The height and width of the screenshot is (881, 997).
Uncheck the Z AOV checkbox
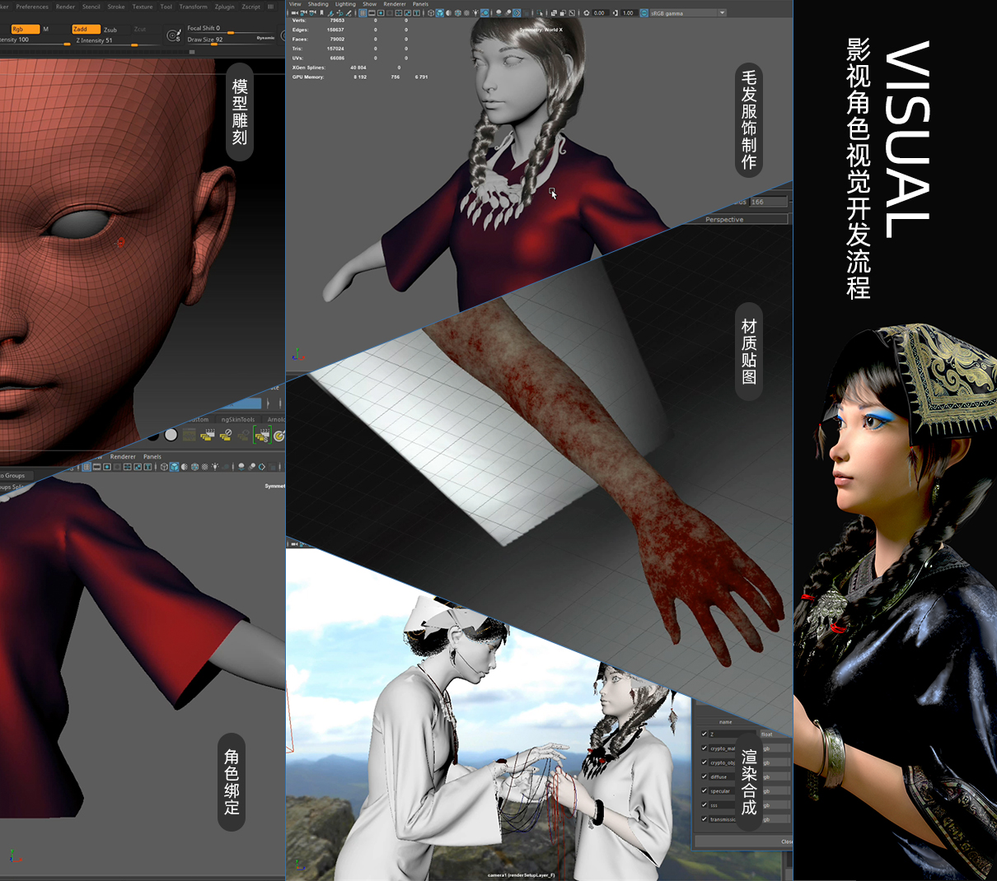point(704,734)
